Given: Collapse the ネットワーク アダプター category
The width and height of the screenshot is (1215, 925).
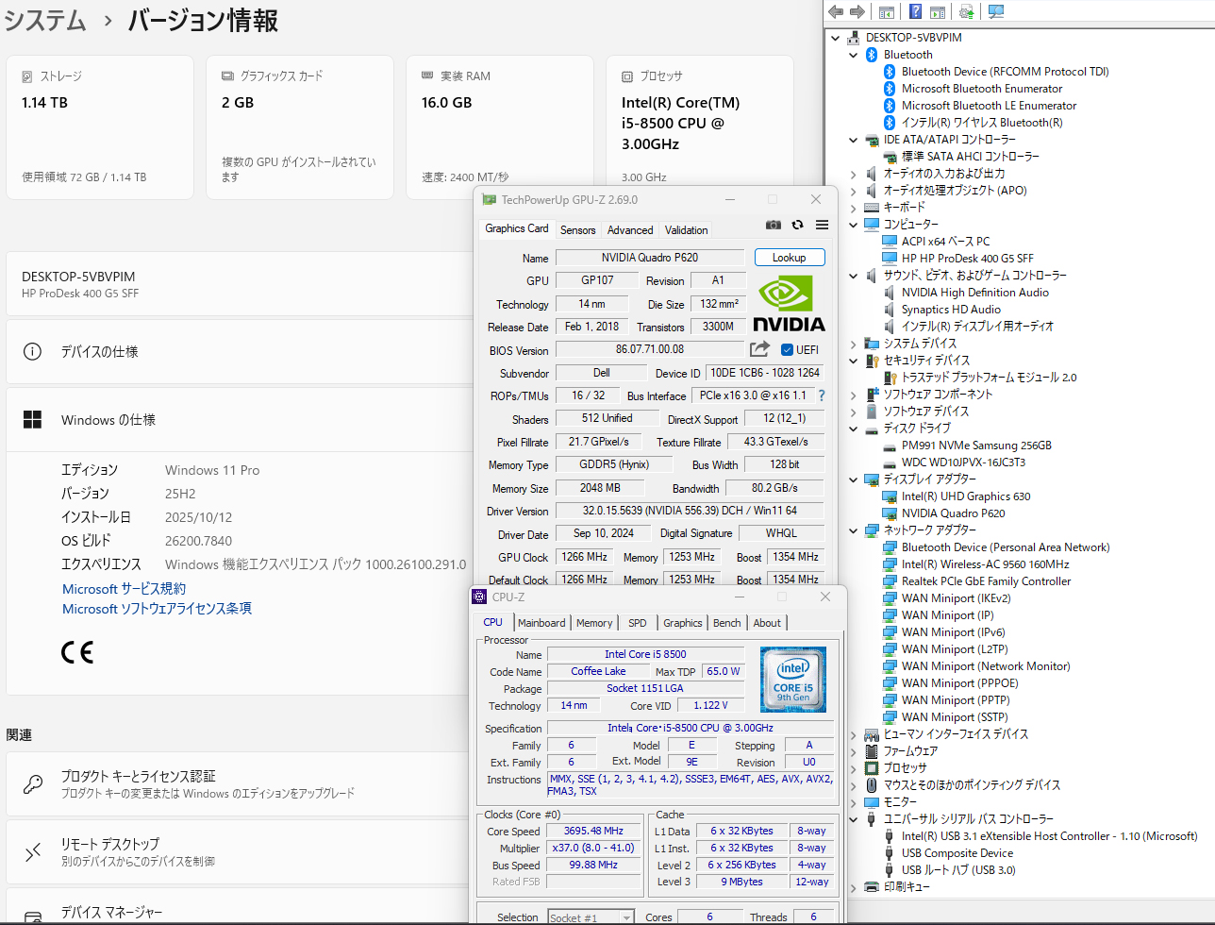Looking at the screenshot, I should tap(854, 530).
